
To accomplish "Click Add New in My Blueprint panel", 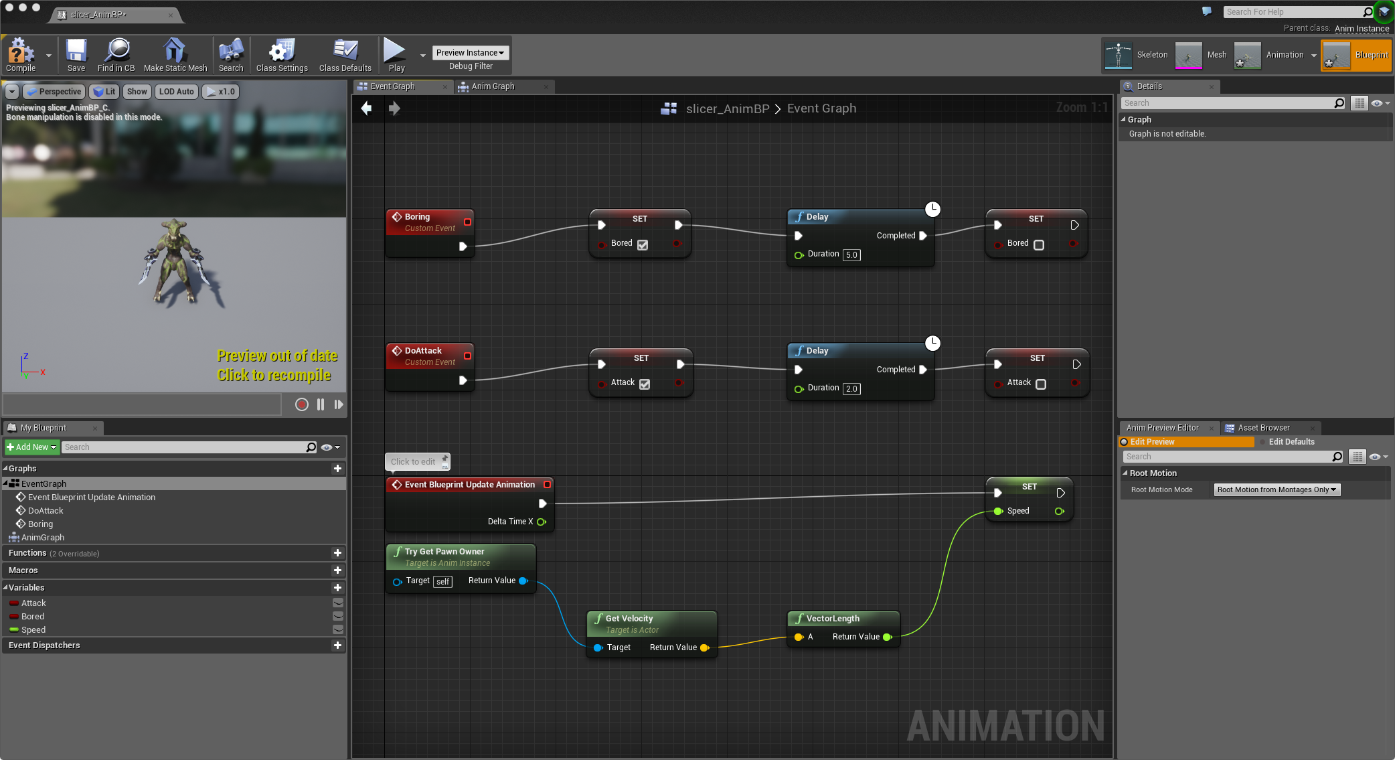I will click(x=31, y=447).
